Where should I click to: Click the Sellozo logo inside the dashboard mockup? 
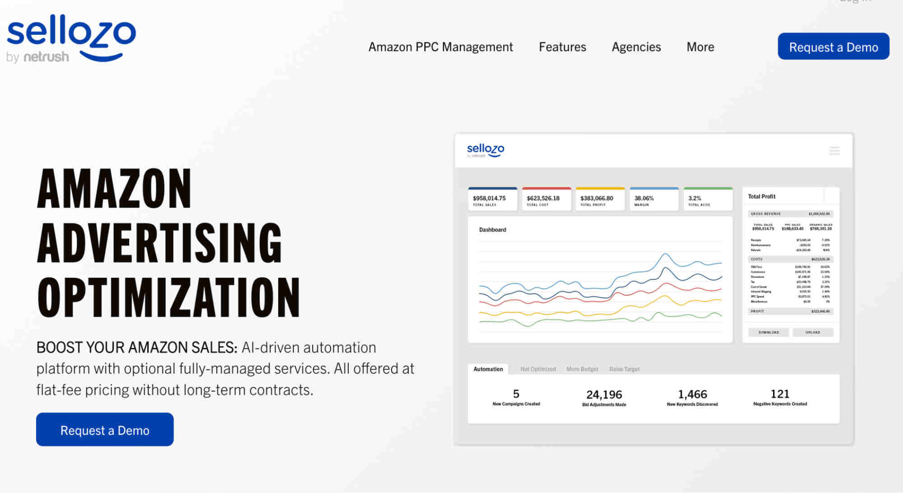click(486, 150)
